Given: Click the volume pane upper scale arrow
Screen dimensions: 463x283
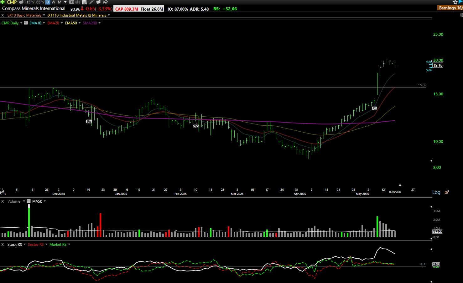Looking at the screenshot, I should click(431, 207).
